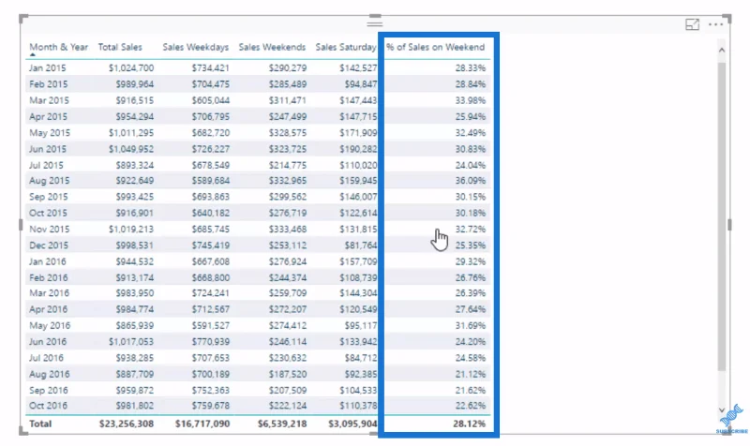
Task: Select the Jul 2016 row label
Action: coord(46,358)
